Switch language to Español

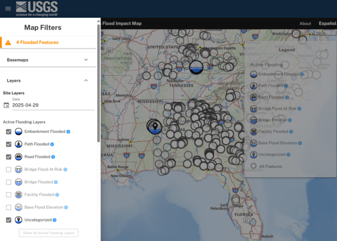click(327, 24)
